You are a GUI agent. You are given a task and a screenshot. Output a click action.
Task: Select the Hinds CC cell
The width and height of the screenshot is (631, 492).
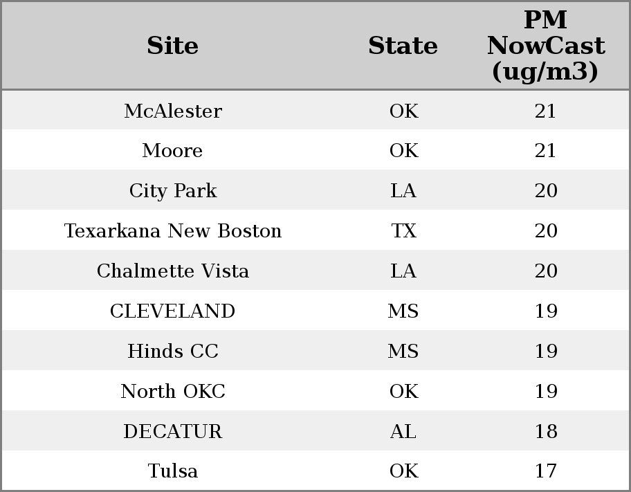[173, 351]
